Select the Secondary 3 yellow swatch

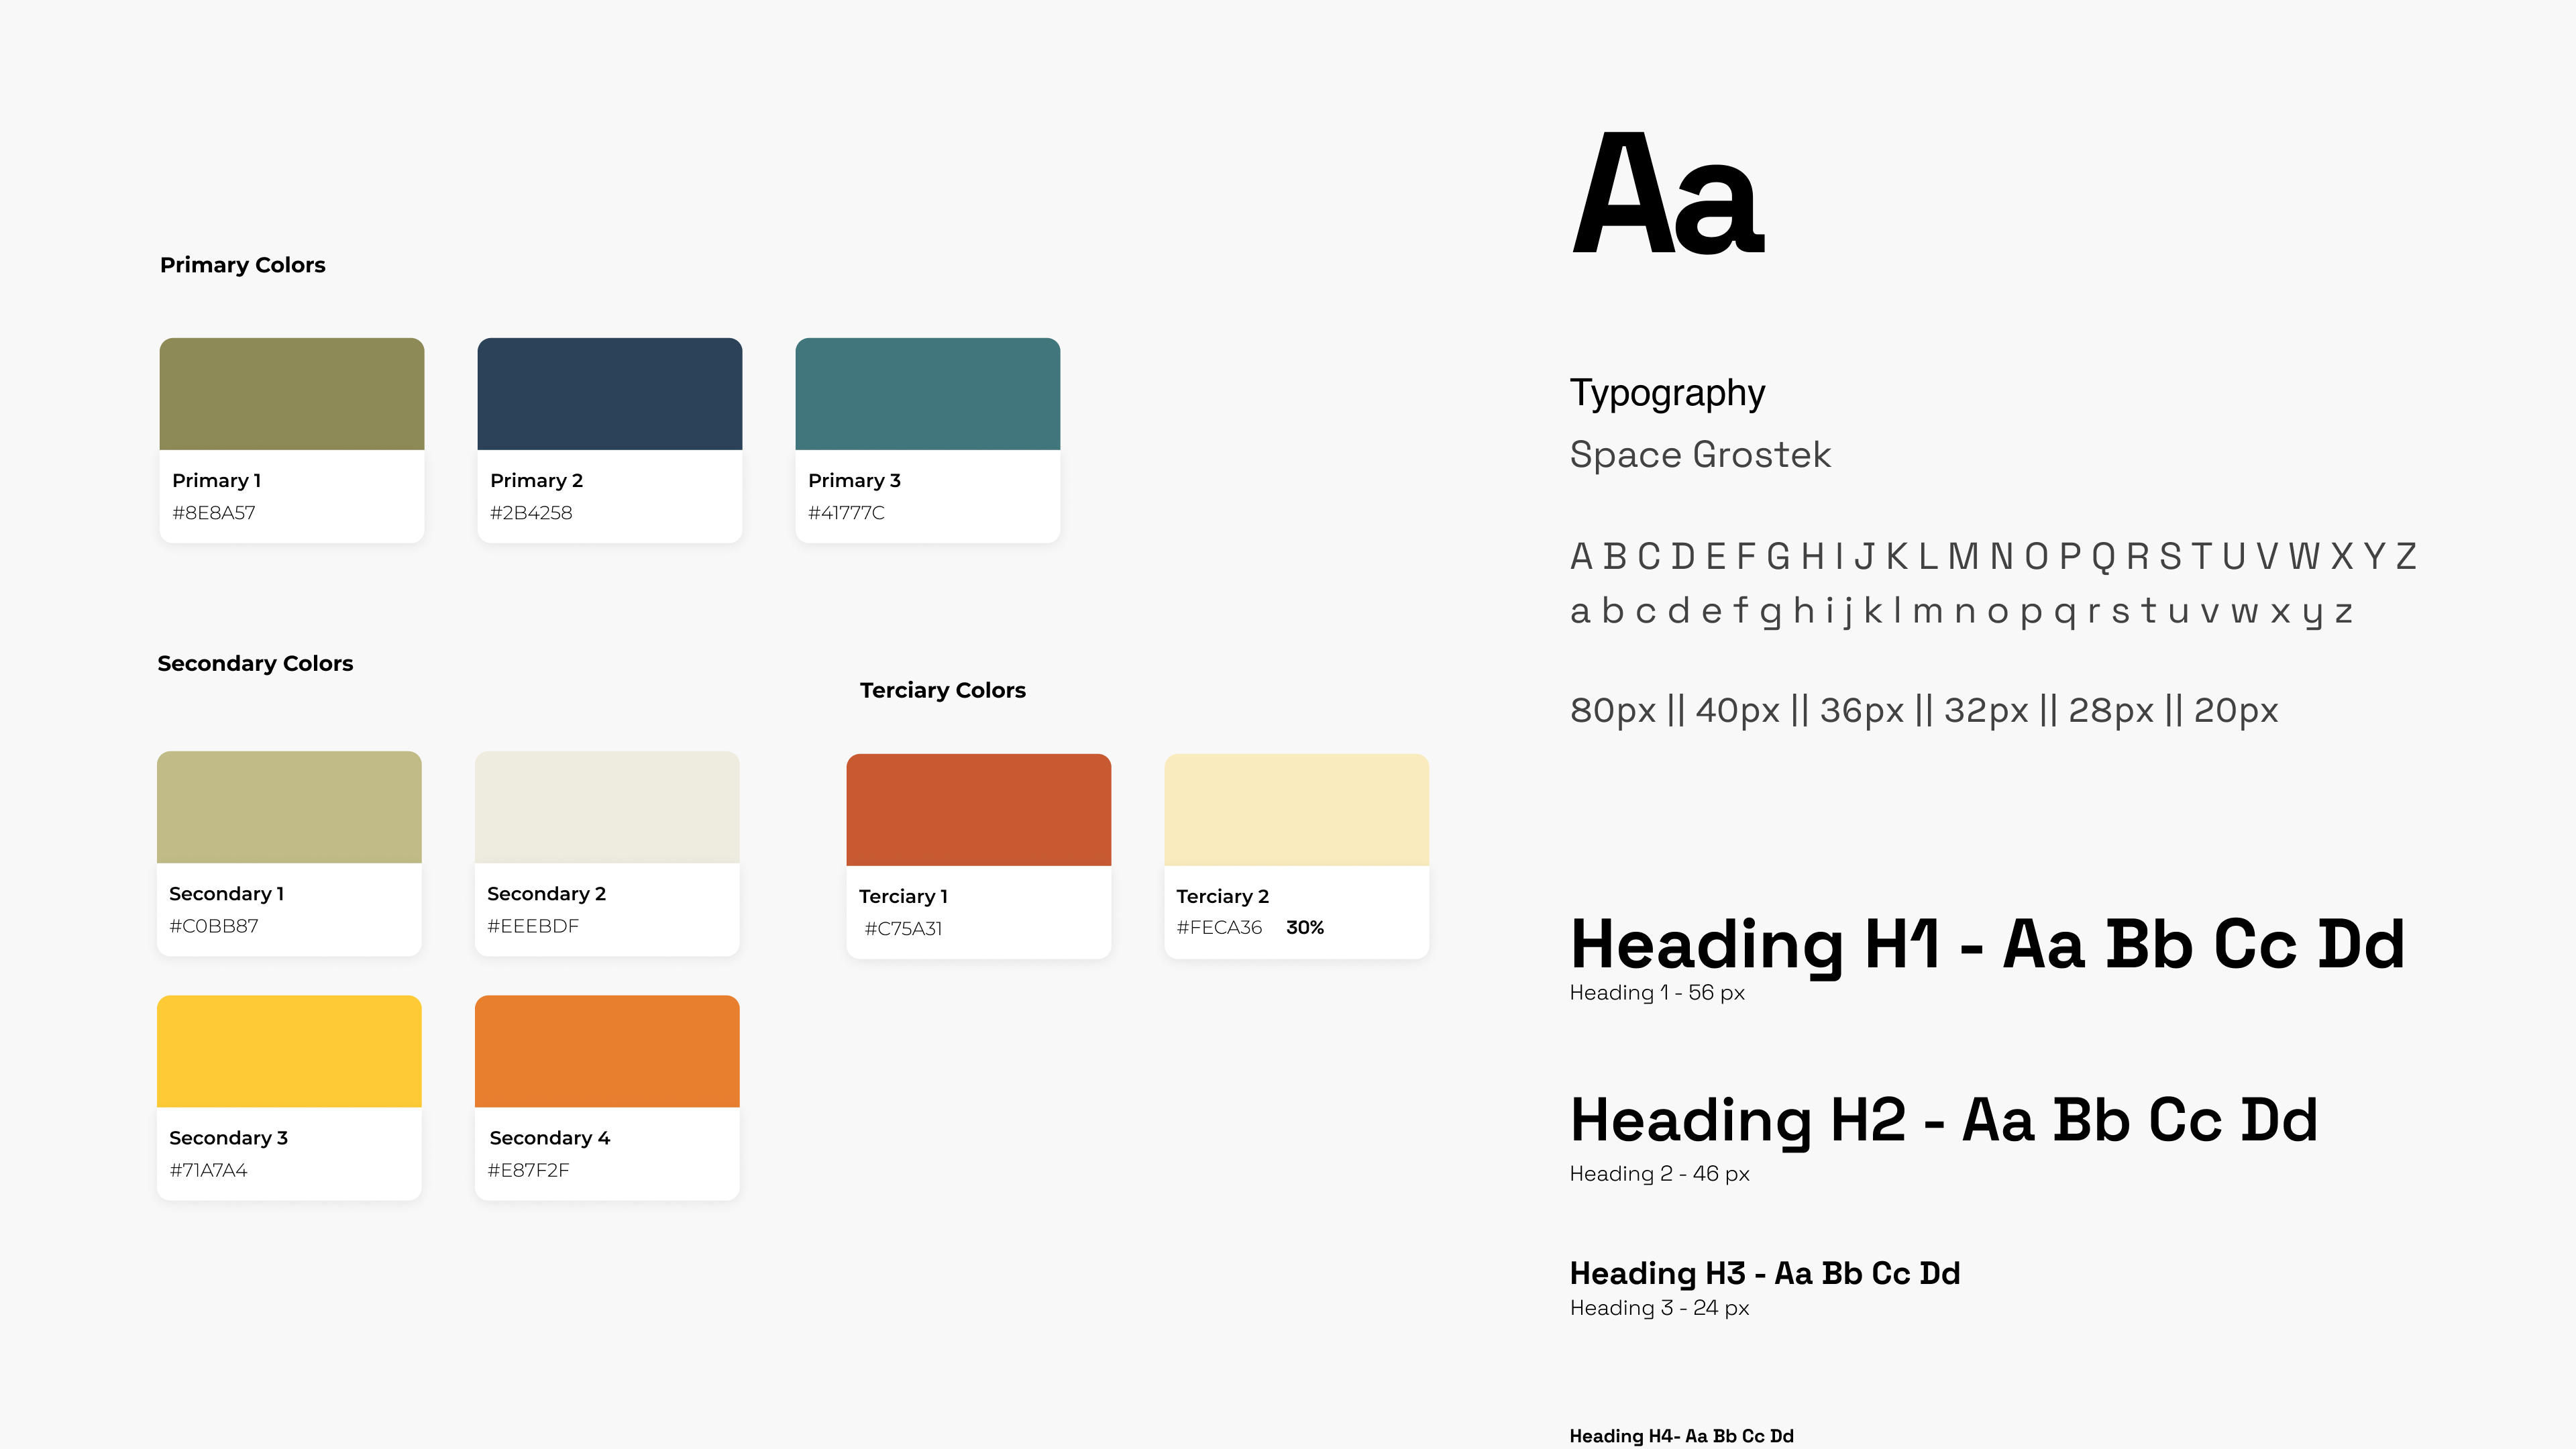pyautogui.click(x=289, y=1051)
